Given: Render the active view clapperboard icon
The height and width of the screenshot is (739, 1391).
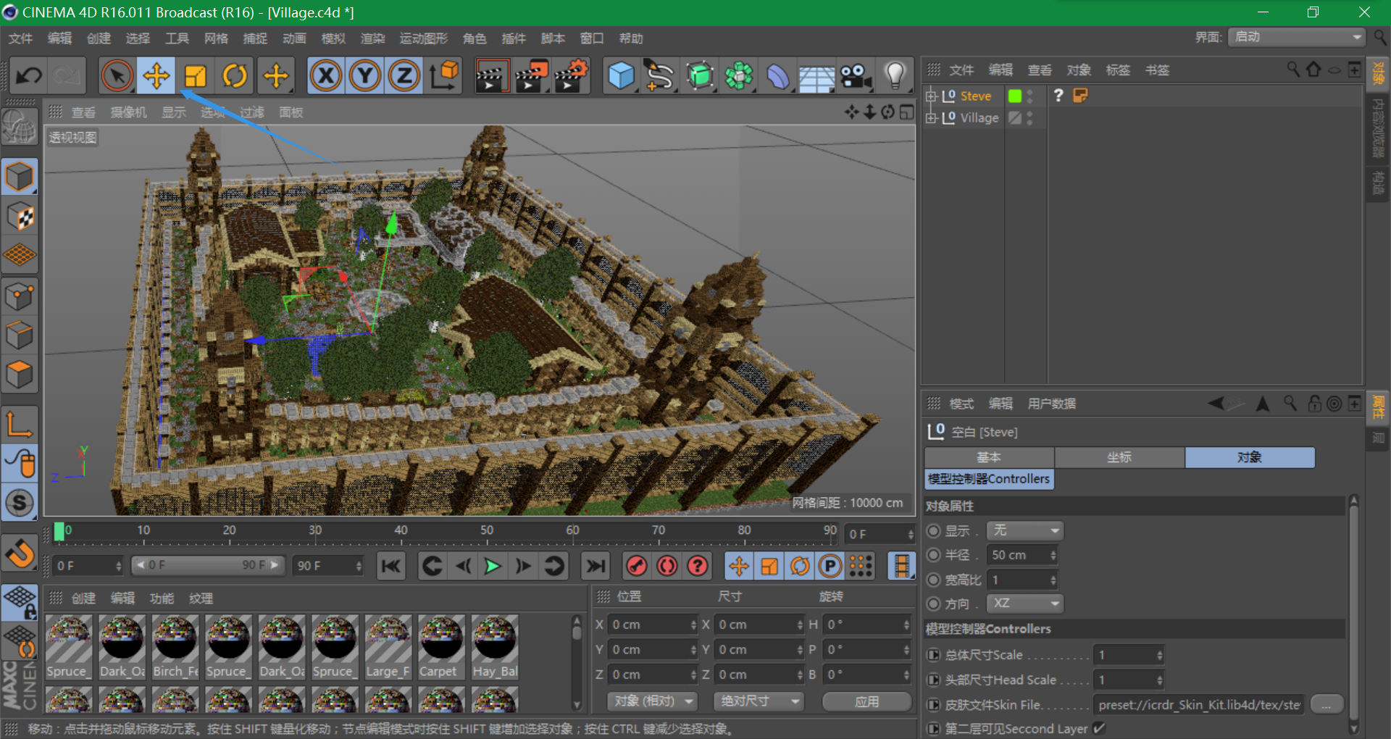Looking at the screenshot, I should pos(491,75).
